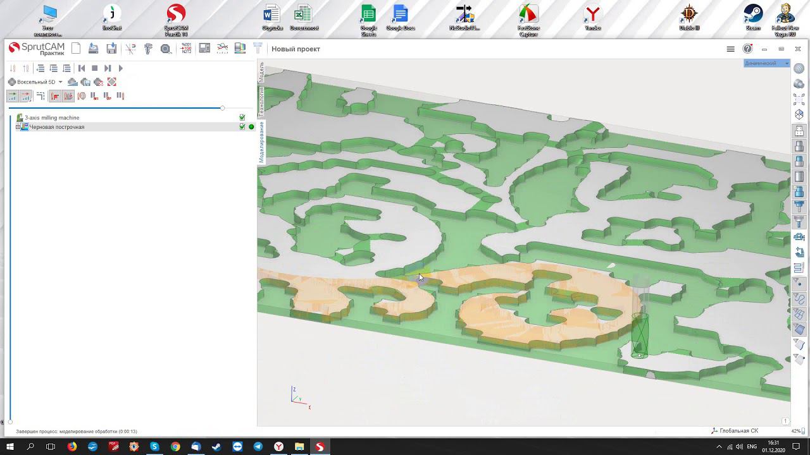Open the NC code postprocessor icon
The height and width of the screenshot is (455, 810).
tap(187, 49)
